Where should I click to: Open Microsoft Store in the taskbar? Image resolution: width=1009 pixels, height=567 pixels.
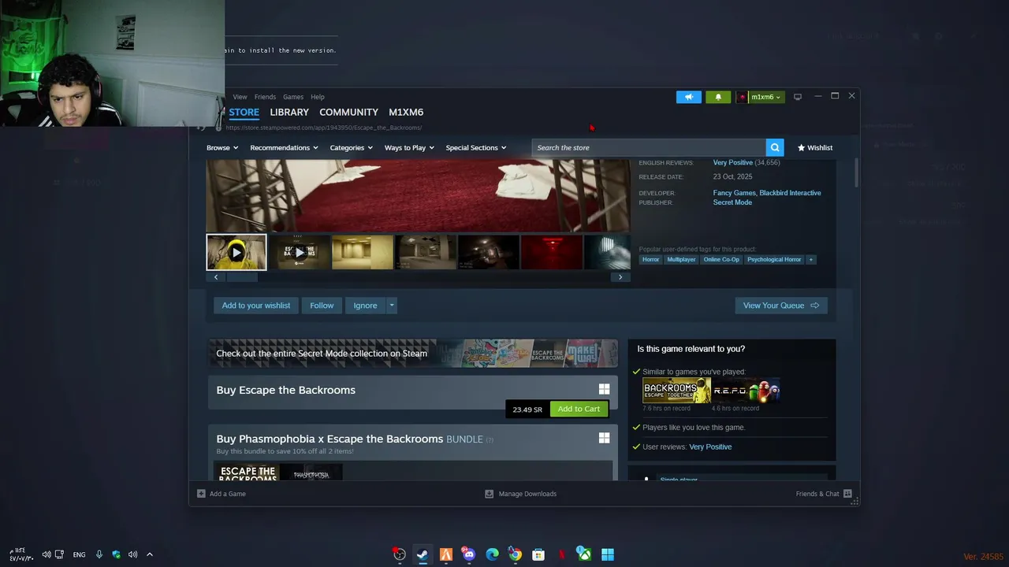click(x=538, y=554)
